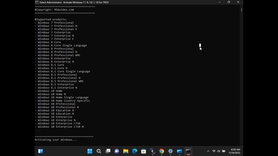Screen dimensions: 278x156
Task: Click the 'Windows 8.1 Enterprise N' line
Action: tap(56, 88)
